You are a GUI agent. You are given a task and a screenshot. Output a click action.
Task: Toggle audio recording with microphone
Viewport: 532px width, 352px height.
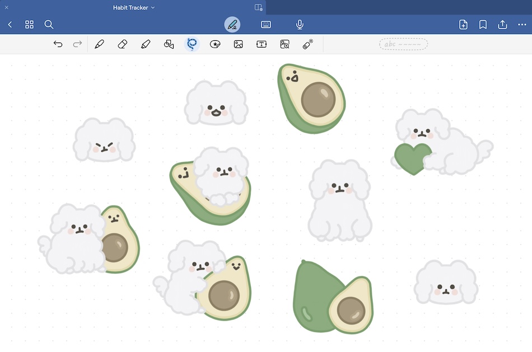[x=300, y=25]
